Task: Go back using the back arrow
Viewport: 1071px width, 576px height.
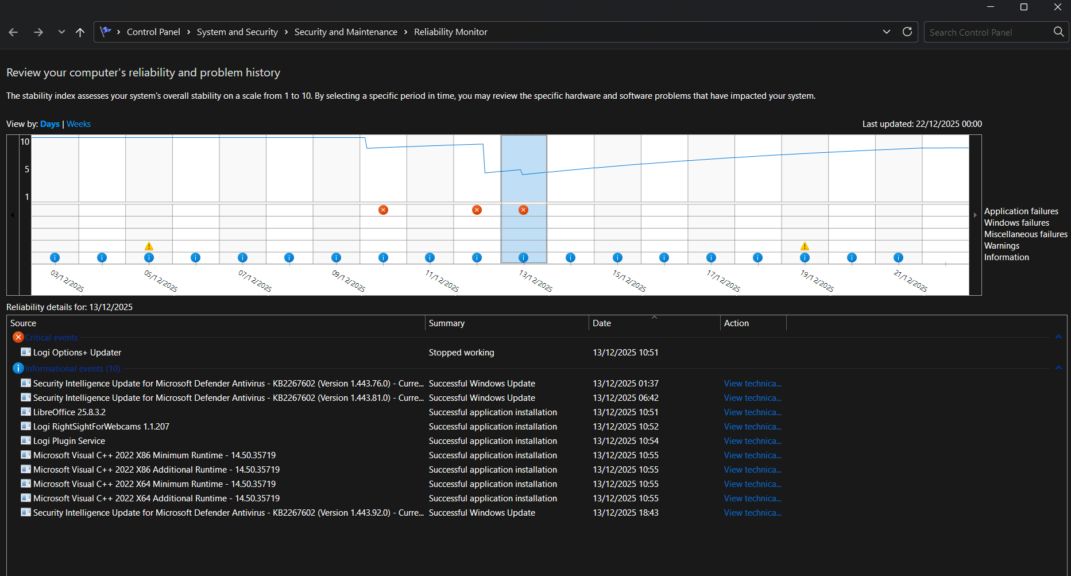Action: 13,32
